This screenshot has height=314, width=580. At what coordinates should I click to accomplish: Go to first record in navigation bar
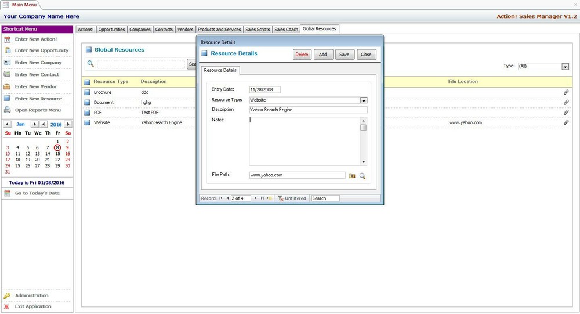221,198
